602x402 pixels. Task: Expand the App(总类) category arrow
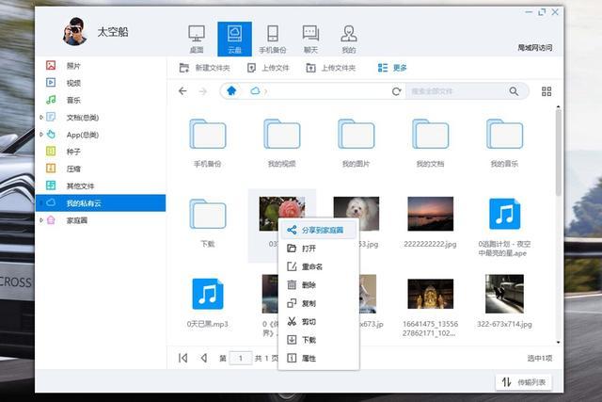[40, 135]
